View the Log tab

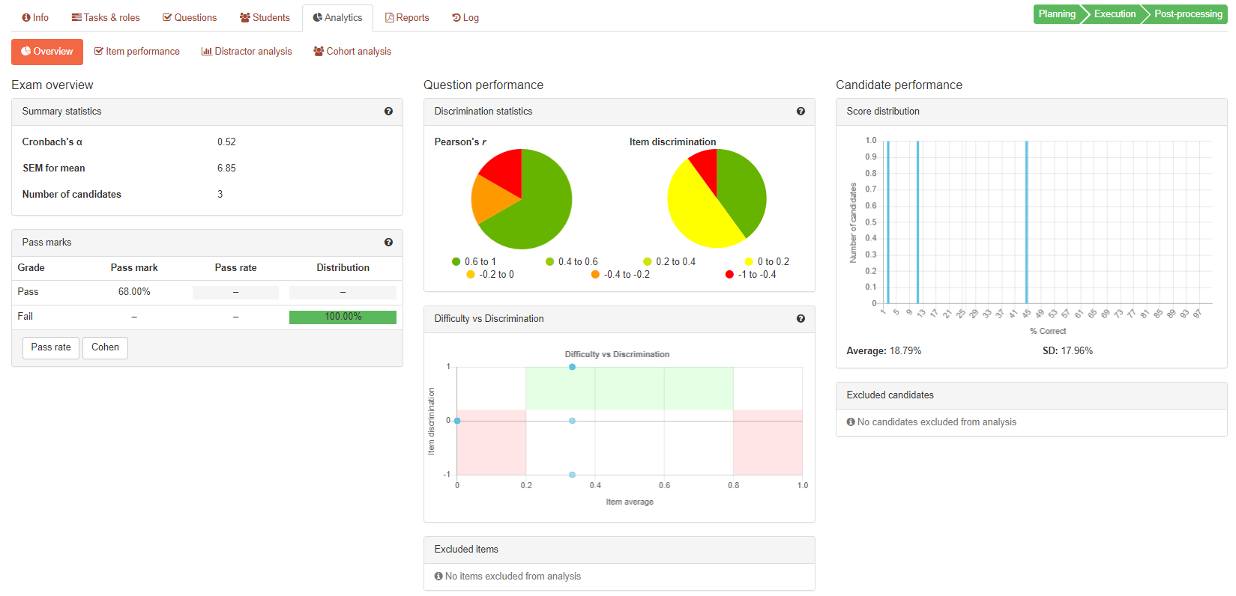(465, 18)
